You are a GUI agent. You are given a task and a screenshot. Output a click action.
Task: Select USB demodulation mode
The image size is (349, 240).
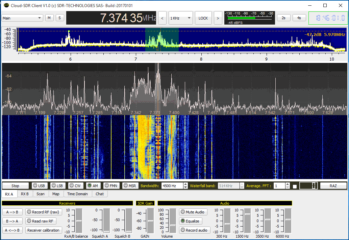pos(40,185)
